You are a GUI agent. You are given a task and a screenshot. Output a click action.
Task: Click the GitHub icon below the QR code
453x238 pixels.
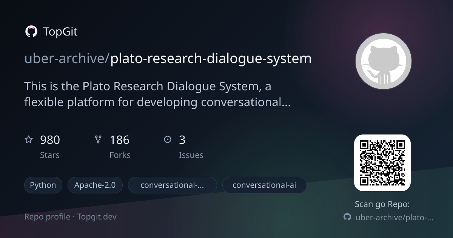pos(347,217)
